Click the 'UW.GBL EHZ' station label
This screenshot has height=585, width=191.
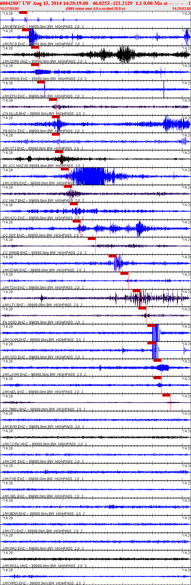(14, 496)
